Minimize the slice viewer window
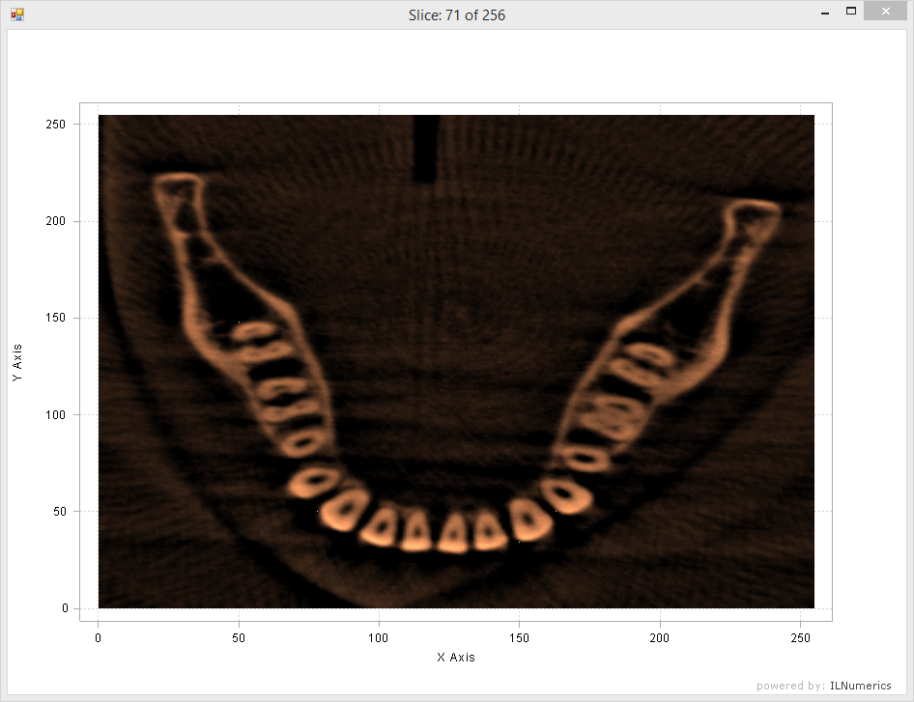 coord(825,12)
